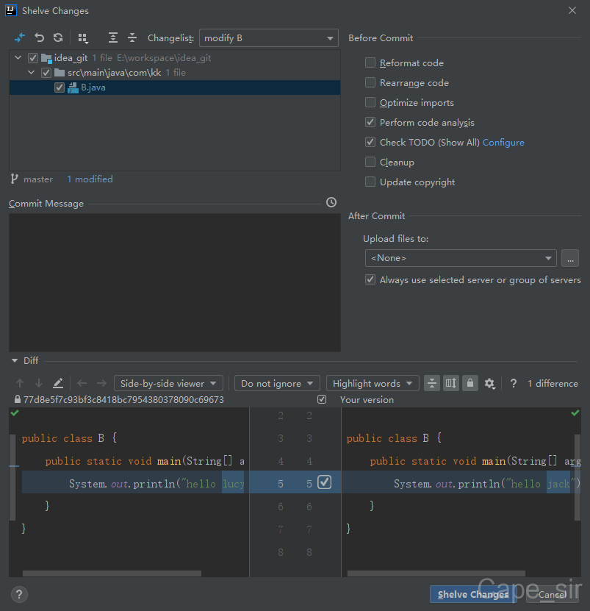
Task: Disable Perform code analysis option
Action: coord(370,122)
